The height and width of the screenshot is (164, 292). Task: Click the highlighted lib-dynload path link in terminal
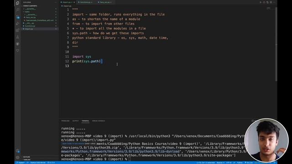click(120, 152)
